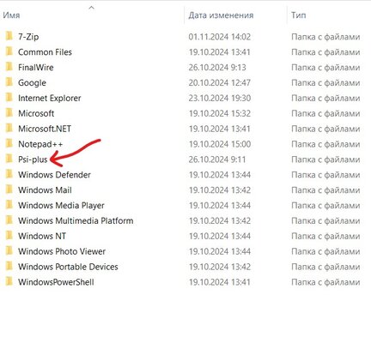This screenshot has height=343, width=371.
Task: Toggle sort order using the arrow above Имя
Action: click(92, 8)
